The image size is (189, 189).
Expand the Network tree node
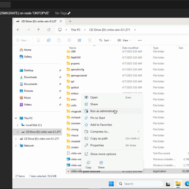pyautogui.click(x=16, y=146)
